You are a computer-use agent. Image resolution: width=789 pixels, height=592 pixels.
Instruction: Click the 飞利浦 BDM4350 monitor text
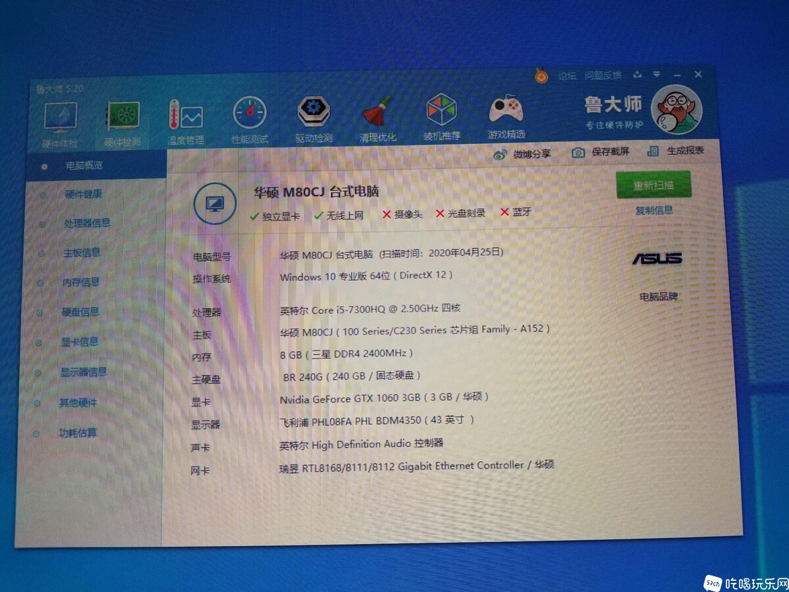click(x=377, y=421)
